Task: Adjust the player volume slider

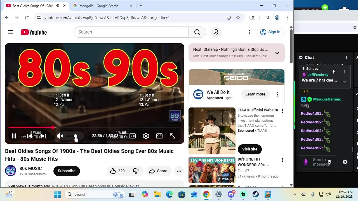Action: pos(72,136)
